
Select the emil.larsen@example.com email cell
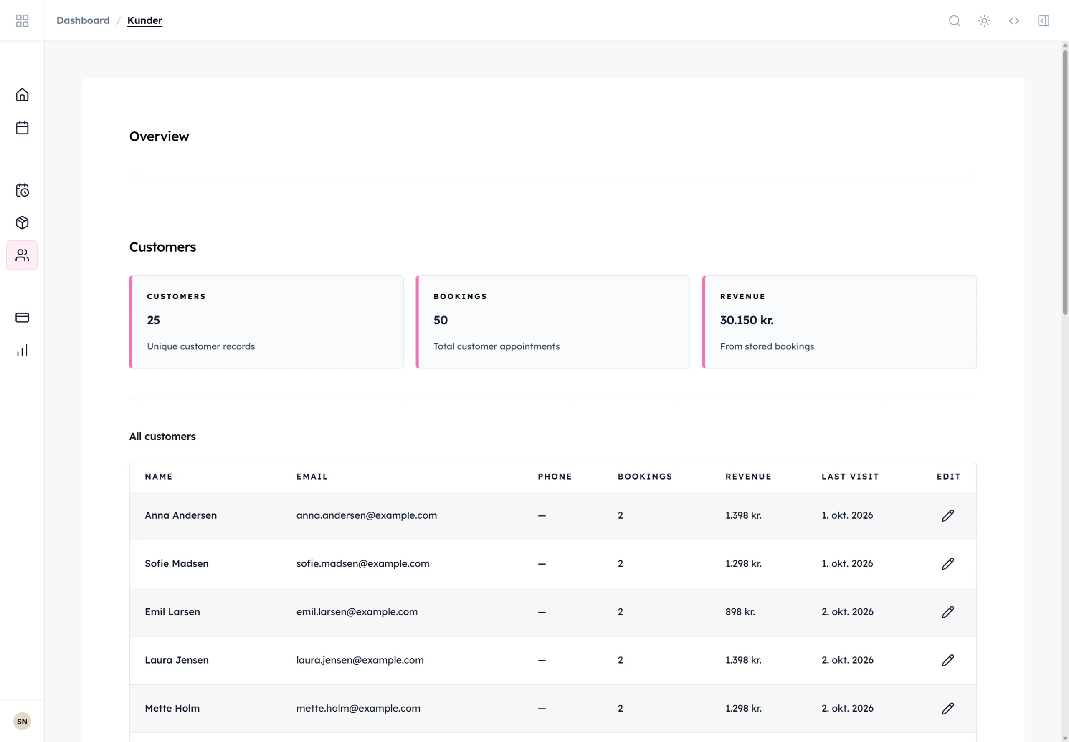(357, 612)
